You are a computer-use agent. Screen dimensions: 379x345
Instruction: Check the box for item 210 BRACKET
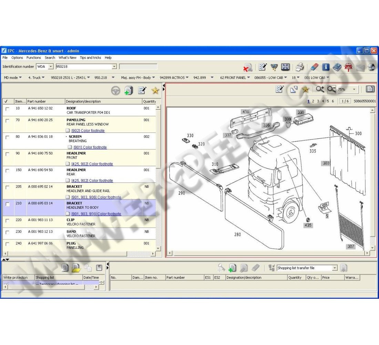(8, 204)
